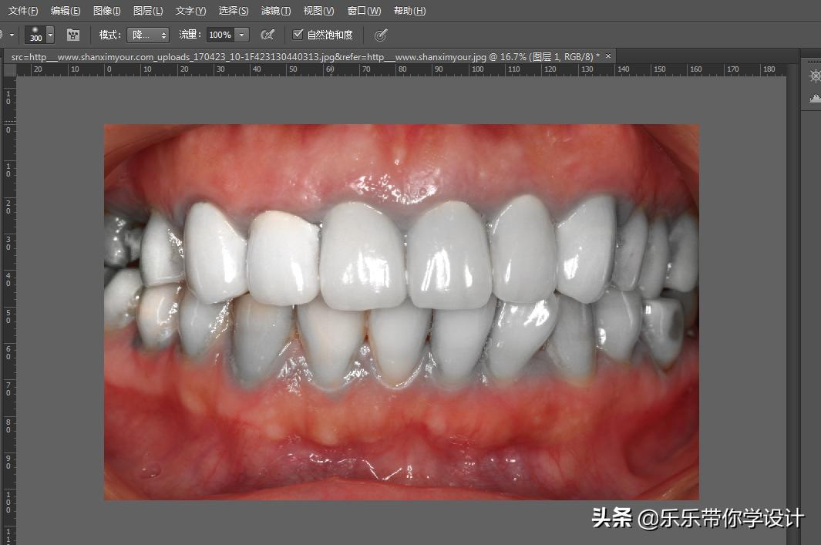Image resolution: width=821 pixels, height=545 pixels.
Task: Open the 图像 menu
Action: (106, 10)
